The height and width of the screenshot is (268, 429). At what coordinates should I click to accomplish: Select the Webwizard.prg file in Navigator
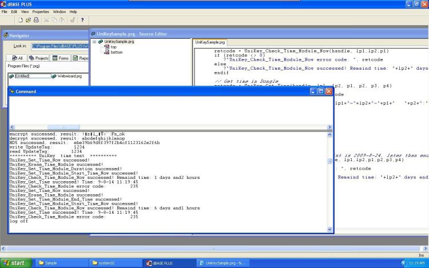click(x=67, y=76)
